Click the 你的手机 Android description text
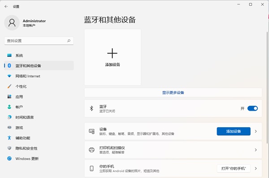269x178 pixels. pos(129,171)
